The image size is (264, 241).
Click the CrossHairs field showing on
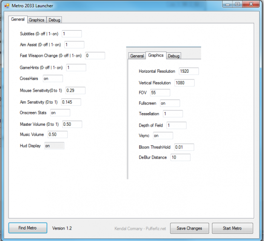point(53,79)
